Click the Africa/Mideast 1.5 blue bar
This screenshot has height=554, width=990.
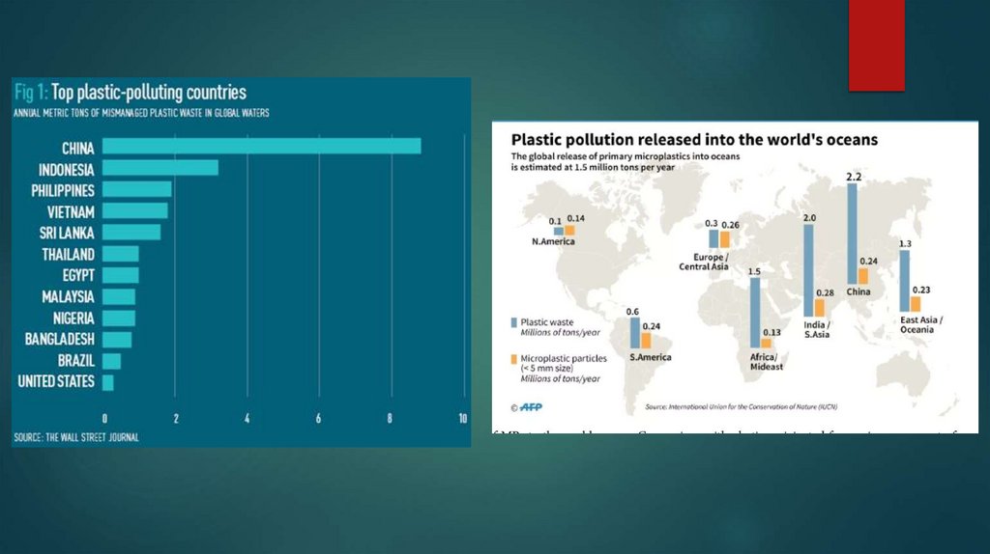click(x=755, y=313)
